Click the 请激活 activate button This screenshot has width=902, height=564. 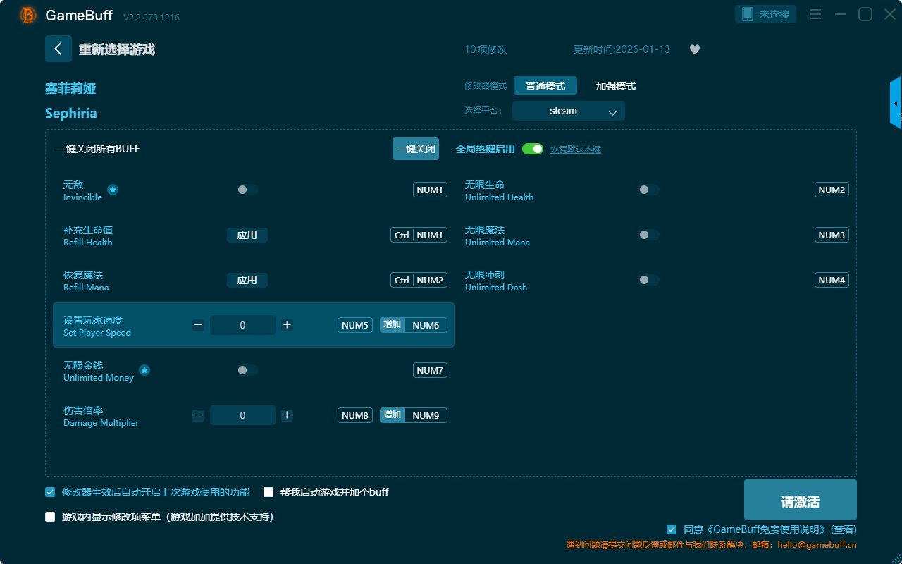(800, 500)
